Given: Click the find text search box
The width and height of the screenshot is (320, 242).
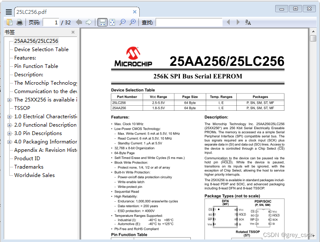Looking at the screenshot, I should [x=189, y=22].
